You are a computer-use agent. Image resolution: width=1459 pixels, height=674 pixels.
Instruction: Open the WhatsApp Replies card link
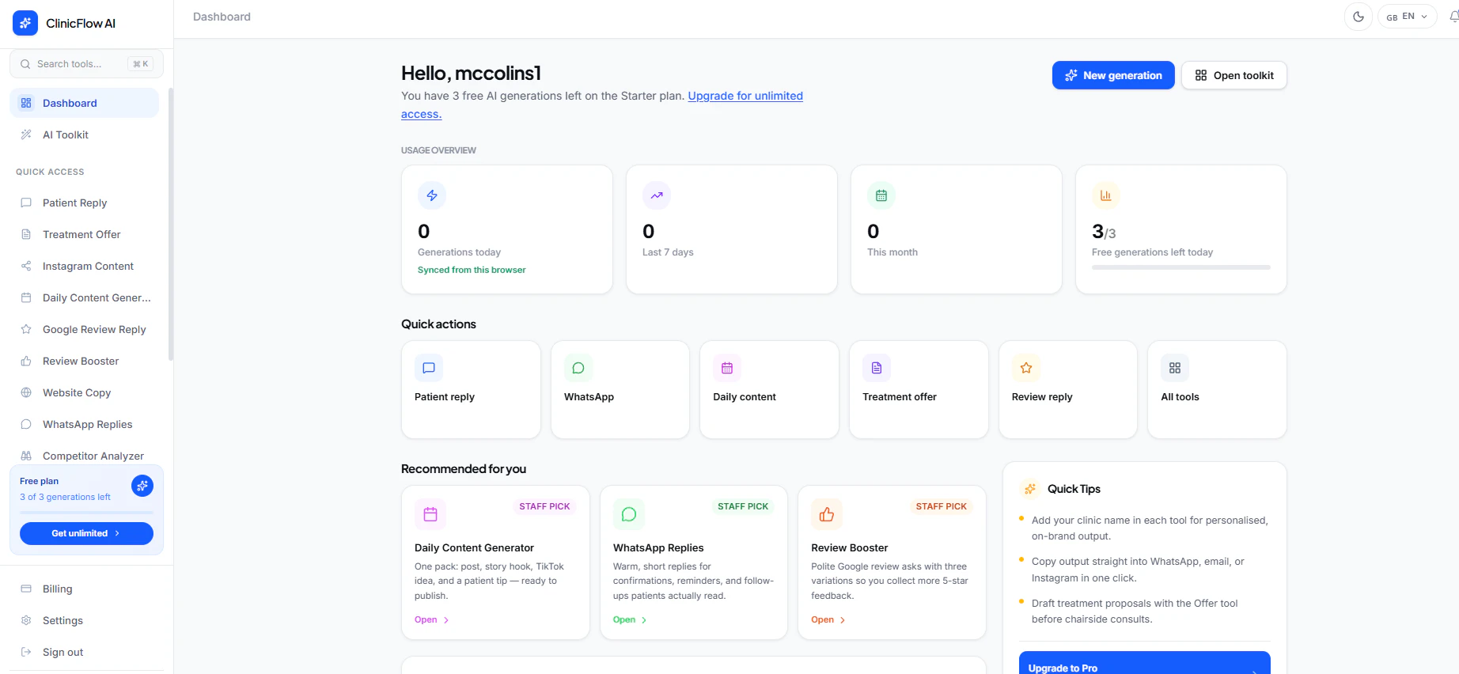630,620
